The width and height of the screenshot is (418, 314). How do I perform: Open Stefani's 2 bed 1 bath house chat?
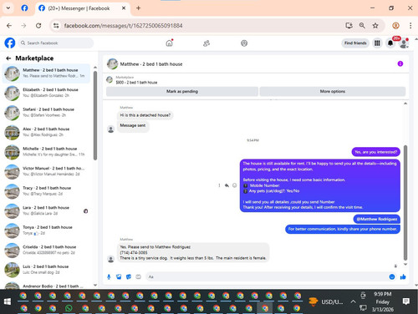tap(46, 113)
